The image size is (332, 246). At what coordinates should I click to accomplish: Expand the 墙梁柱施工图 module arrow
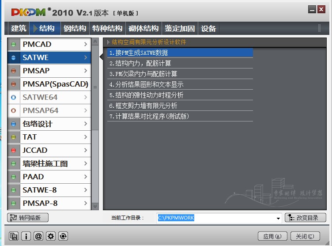86,163
